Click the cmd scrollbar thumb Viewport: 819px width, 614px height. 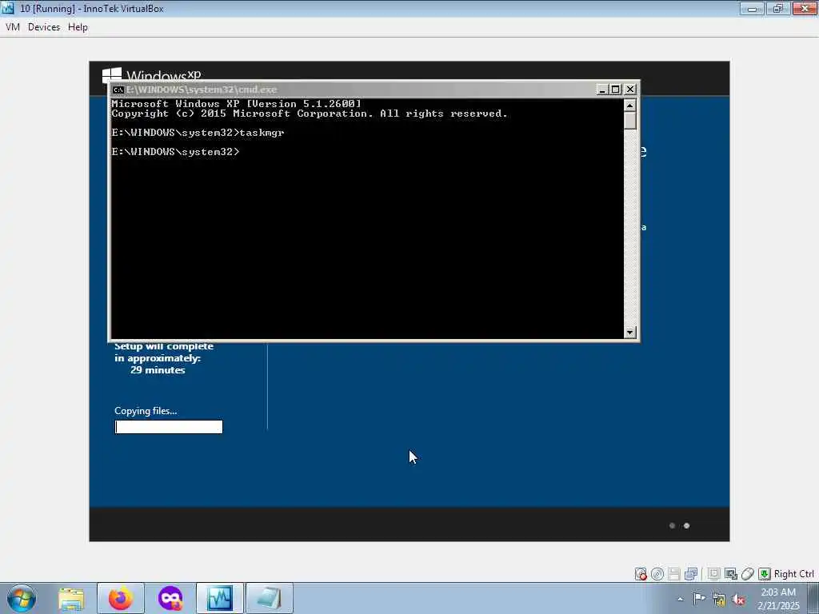[x=630, y=121]
